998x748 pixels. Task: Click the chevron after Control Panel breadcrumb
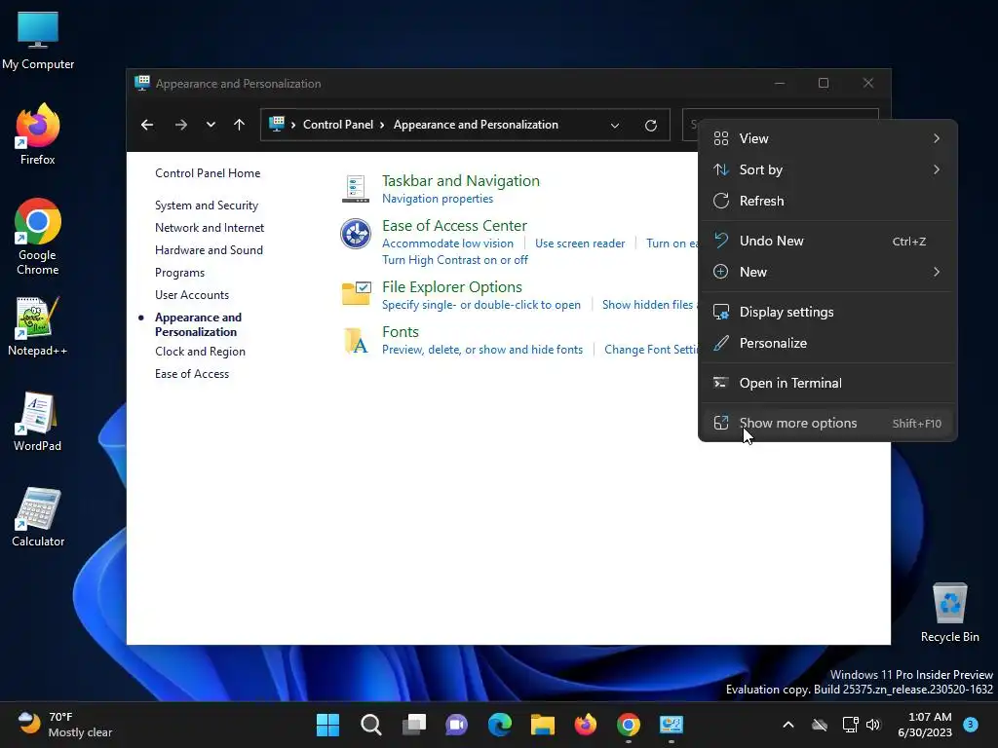pyautogui.click(x=382, y=125)
